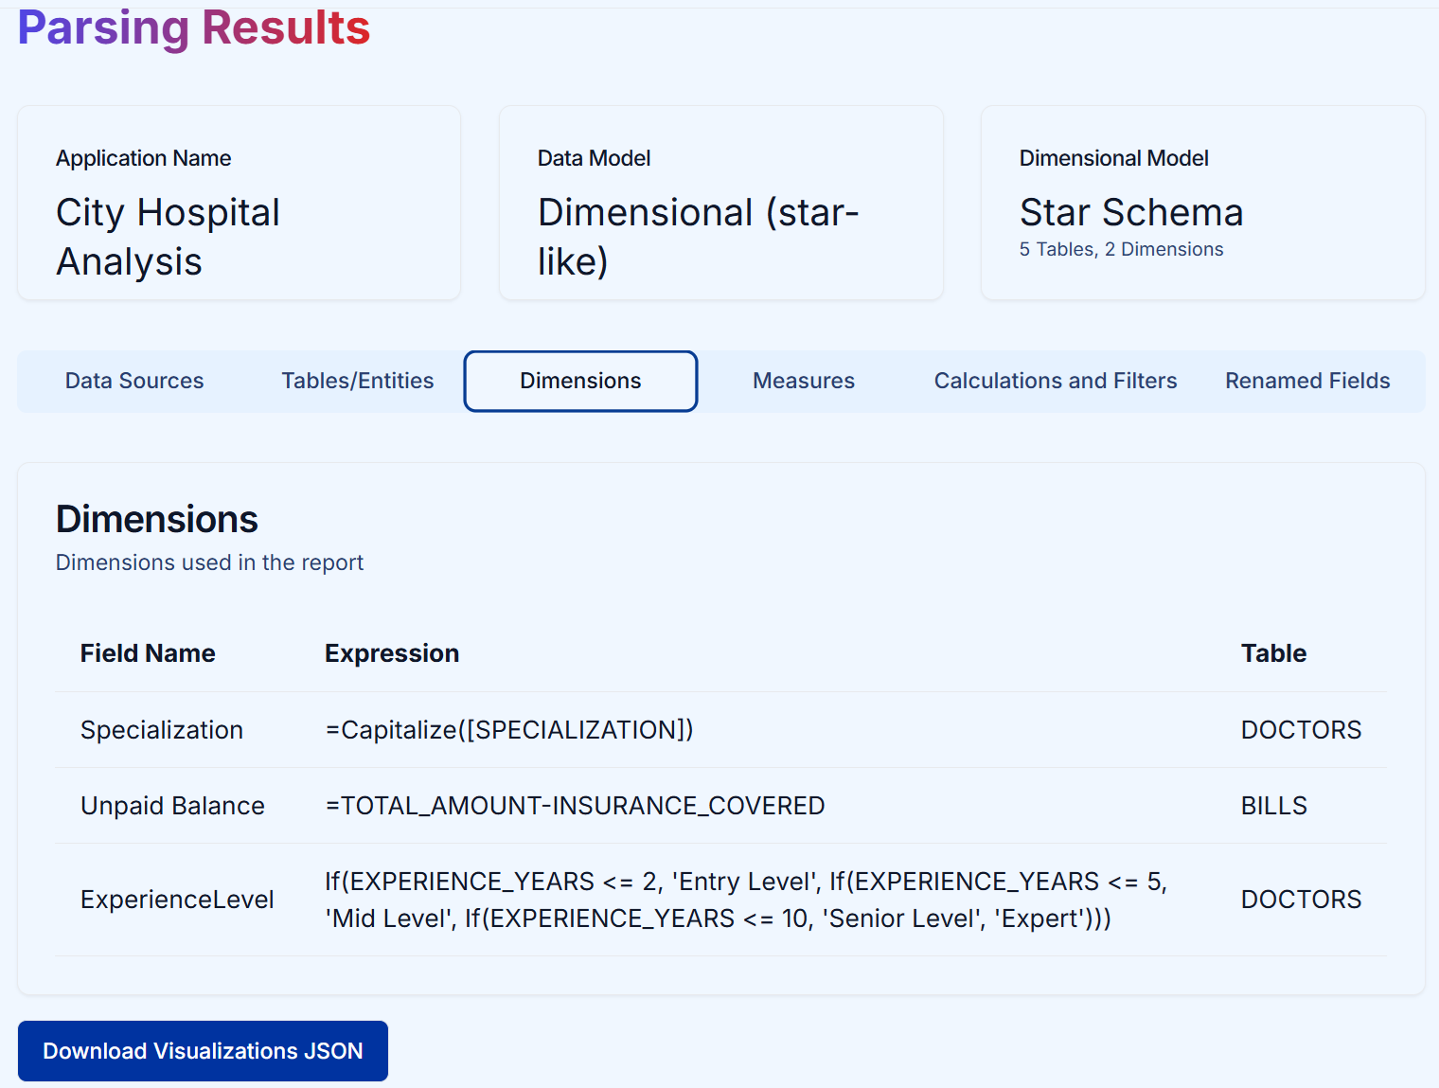
Task: Click the ExperienceLevel field name cell
Action: (177, 900)
